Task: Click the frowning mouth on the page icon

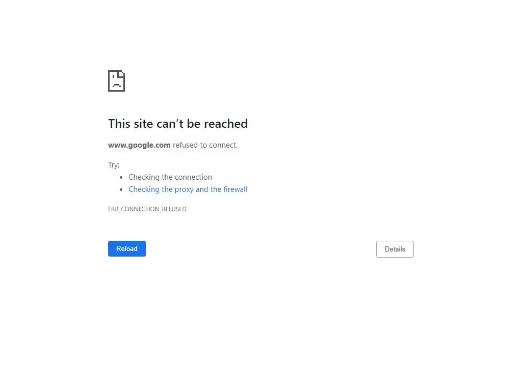Action: (117, 85)
